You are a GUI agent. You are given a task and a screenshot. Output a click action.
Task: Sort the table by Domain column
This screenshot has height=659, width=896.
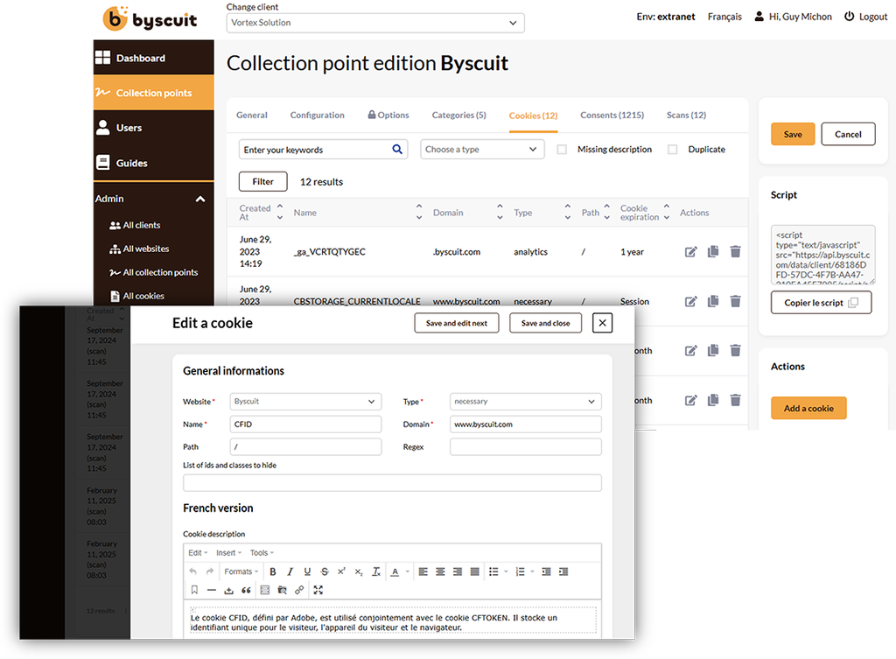[500, 212]
